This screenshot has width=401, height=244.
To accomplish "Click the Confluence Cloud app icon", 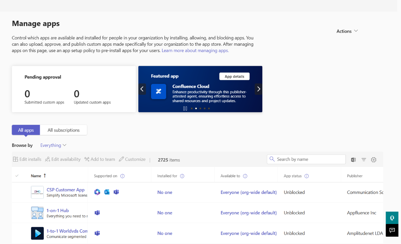I will [x=158, y=91].
